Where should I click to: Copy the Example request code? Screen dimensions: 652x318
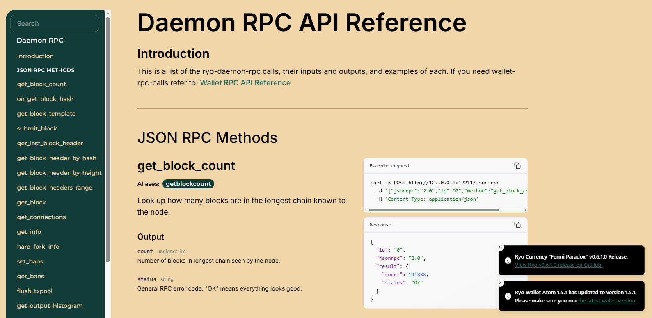coord(517,166)
